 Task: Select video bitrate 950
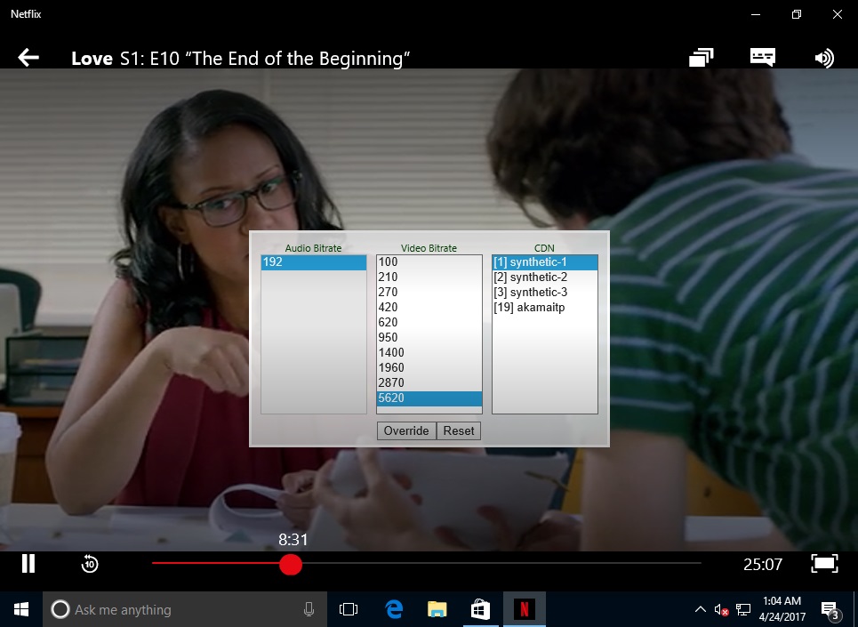(x=429, y=338)
